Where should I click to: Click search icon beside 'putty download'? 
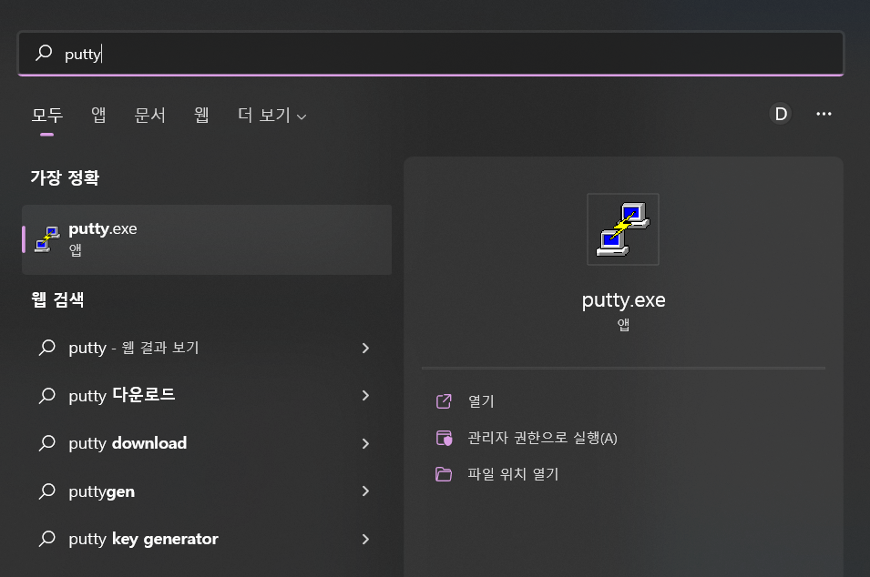click(x=47, y=443)
